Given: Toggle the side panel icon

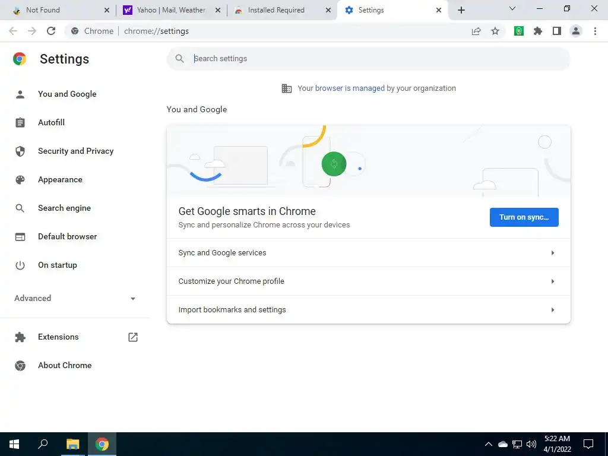Looking at the screenshot, I should [x=557, y=31].
